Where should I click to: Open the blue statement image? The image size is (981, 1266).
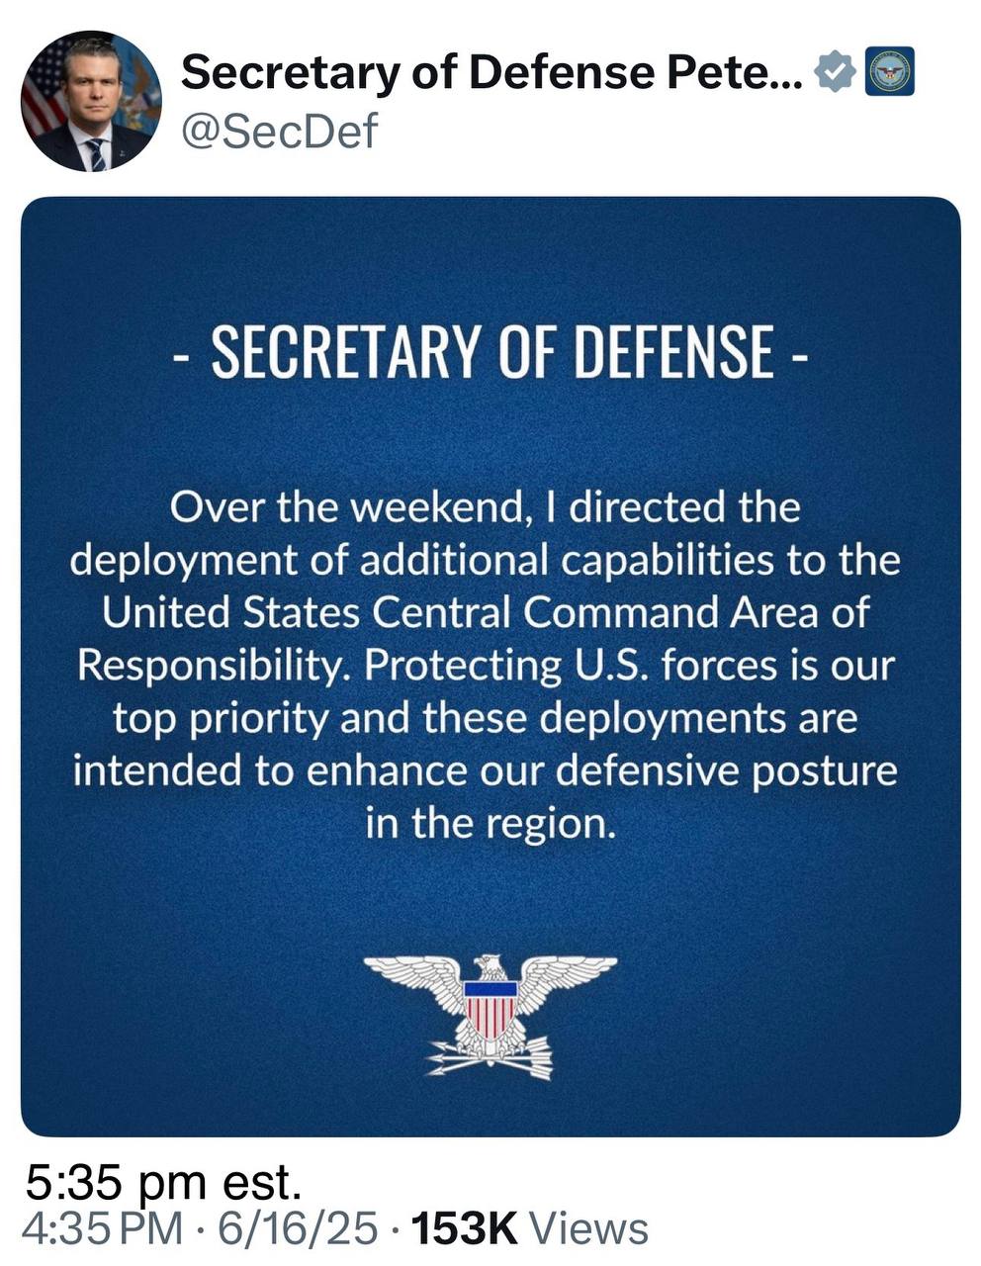[490, 667]
